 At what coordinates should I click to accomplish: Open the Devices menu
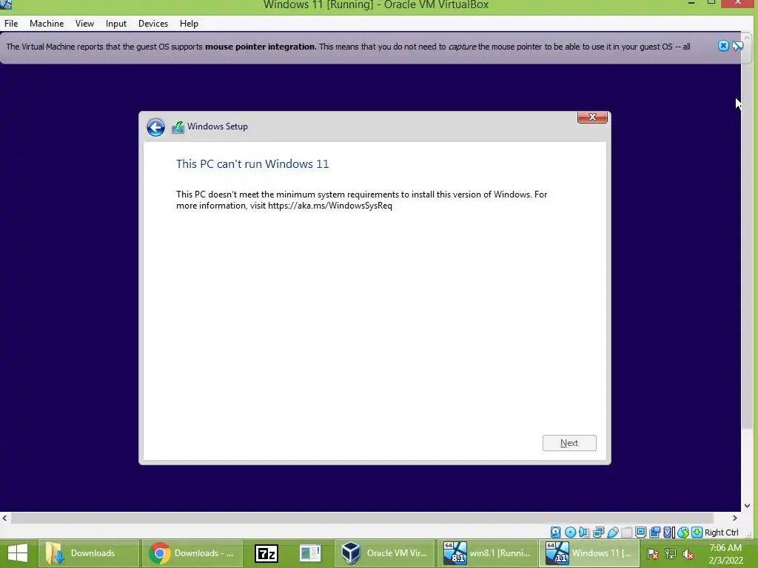tap(153, 23)
